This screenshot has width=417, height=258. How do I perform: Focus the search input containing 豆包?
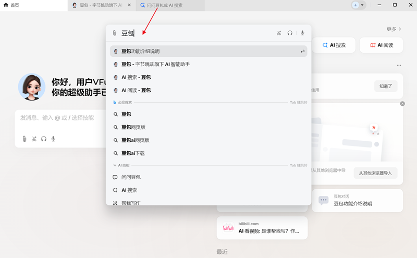[x=197, y=33]
